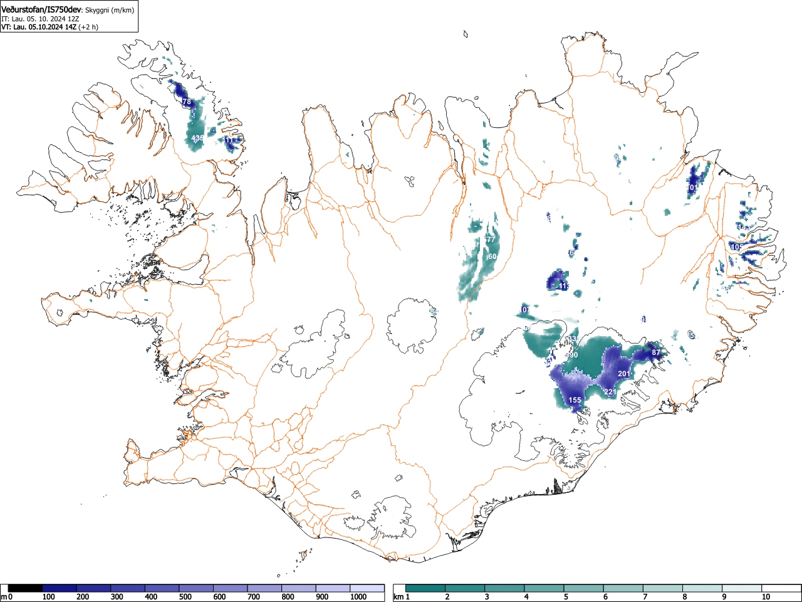Select the 300–400 m legend swatch

point(128,588)
